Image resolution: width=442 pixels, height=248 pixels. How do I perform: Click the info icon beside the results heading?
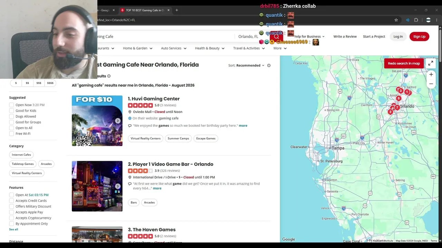[x=109, y=76]
